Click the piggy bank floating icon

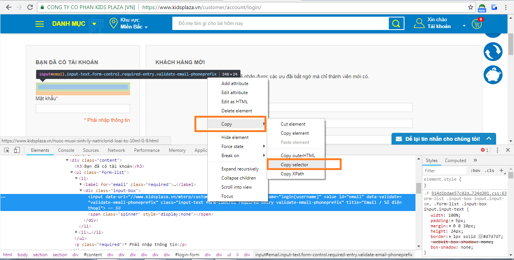493,75
